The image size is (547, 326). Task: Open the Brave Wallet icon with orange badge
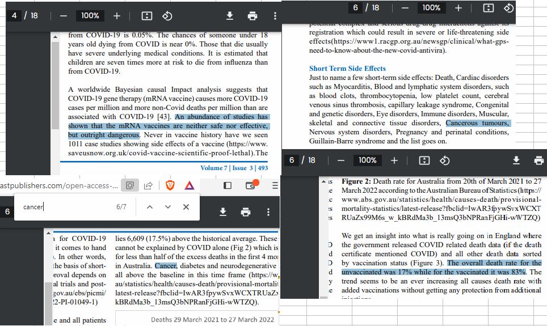click(251, 185)
